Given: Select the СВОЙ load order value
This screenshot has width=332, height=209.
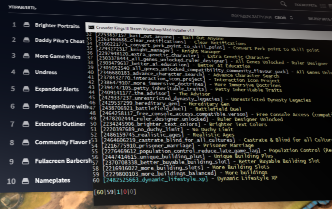Looking at the screenshot, I should point(280,18).
